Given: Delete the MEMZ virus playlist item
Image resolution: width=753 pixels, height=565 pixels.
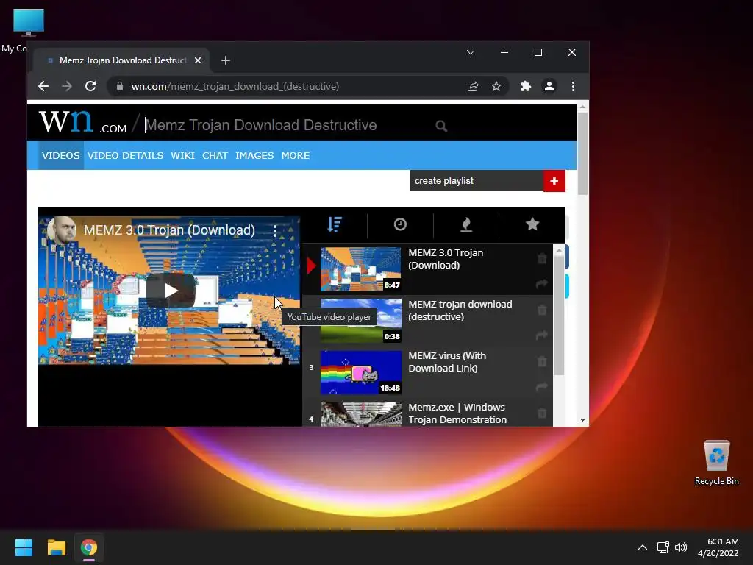Looking at the screenshot, I should [542, 361].
